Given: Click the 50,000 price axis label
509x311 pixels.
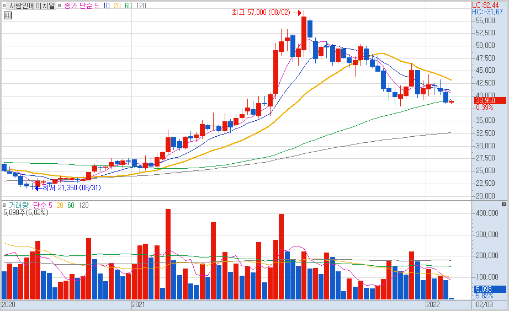Looking at the screenshot, I should click(485, 45).
